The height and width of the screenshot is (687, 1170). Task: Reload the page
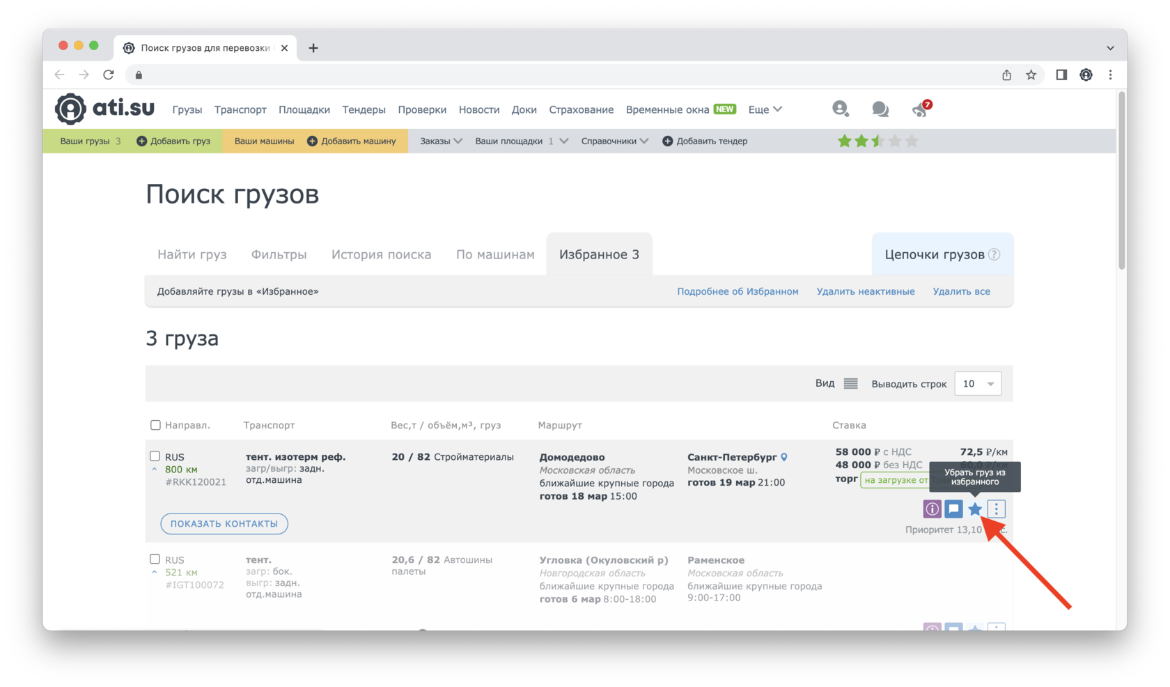click(x=109, y=75)
